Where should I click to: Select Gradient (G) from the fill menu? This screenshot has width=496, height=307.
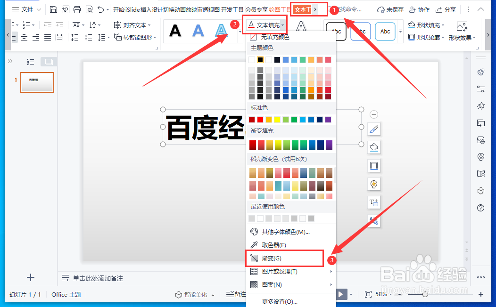pos(284,259)
